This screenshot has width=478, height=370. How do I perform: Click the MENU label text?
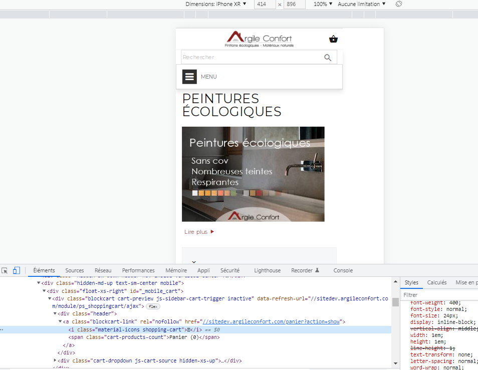(x=209, y=77)
